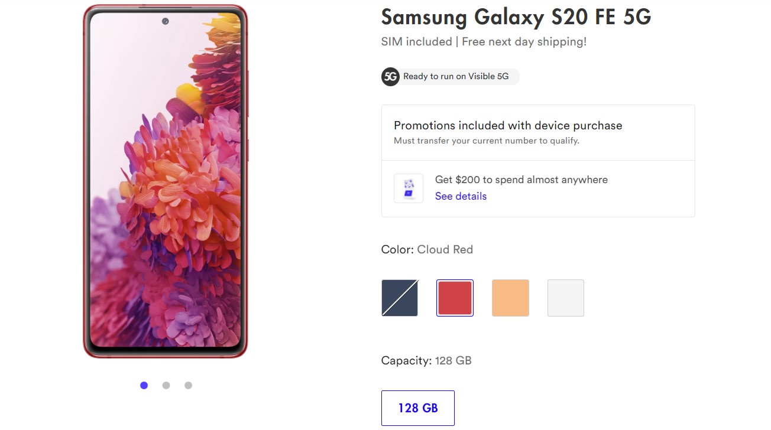
Task: Show the first carousel image dot
Action: pyautogui.click(x=144, y=385)
